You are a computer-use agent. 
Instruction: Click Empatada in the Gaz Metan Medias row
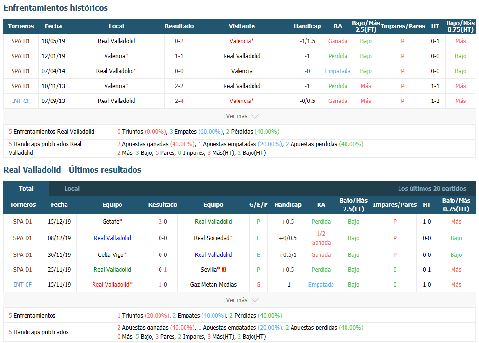[x=321, y=285]
